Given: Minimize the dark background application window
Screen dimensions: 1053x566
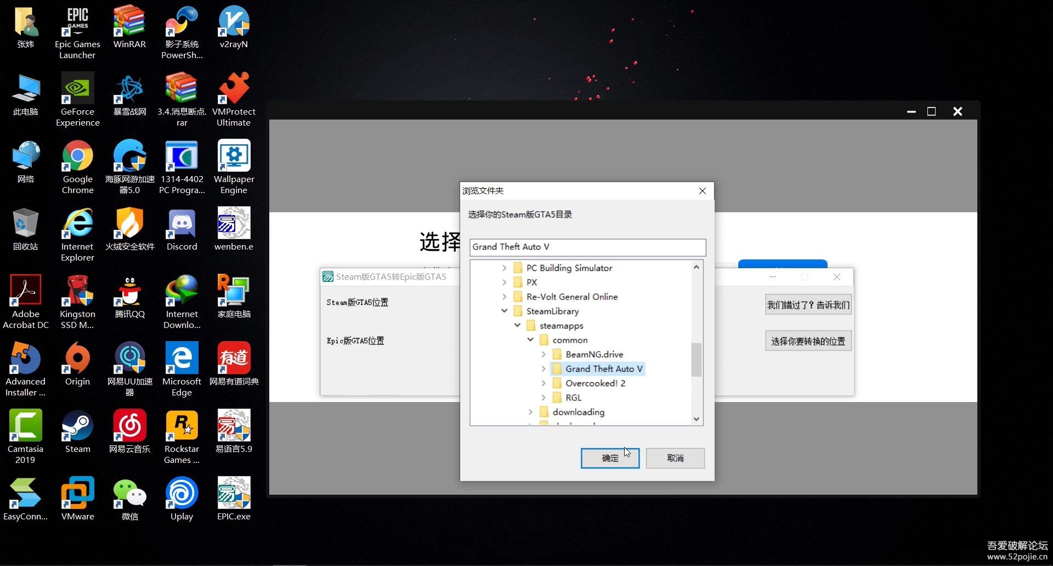Looking at the screenshot, I should tap(912, 111).
